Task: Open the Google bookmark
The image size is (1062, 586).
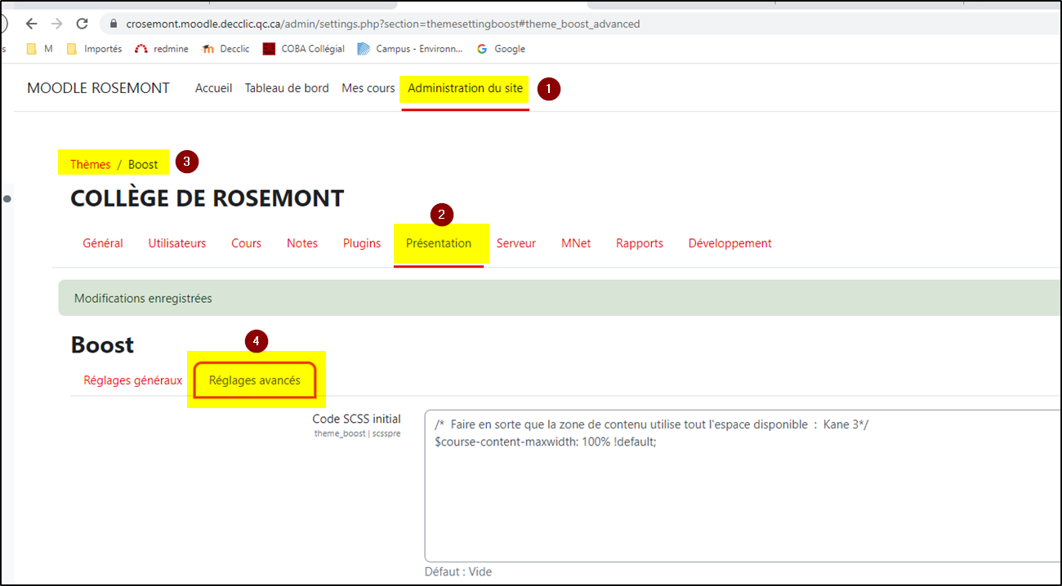Action: [501, 49]
